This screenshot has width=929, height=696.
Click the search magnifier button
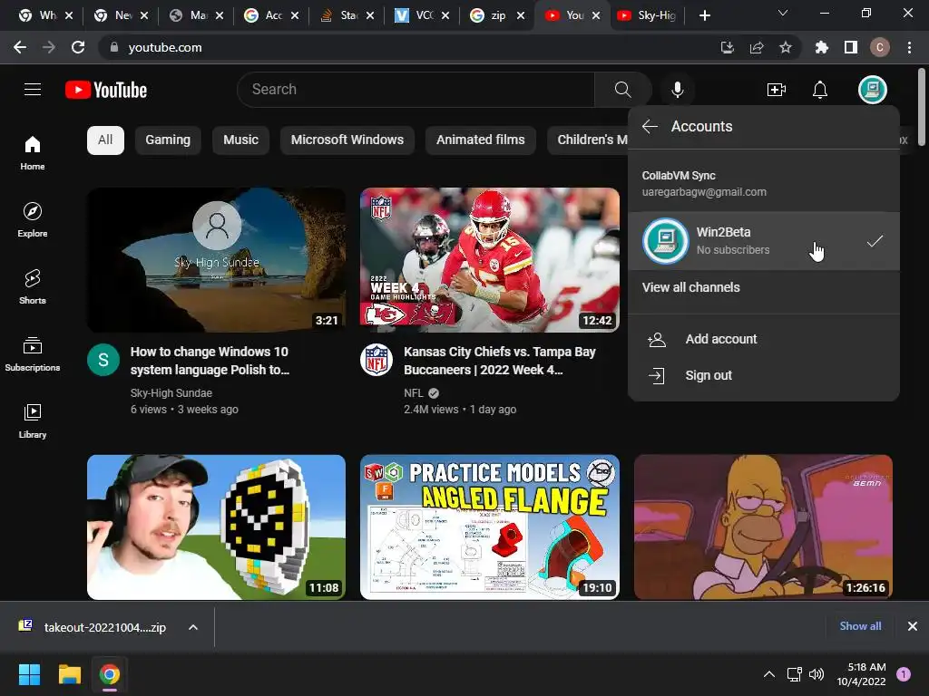point(622,90)
